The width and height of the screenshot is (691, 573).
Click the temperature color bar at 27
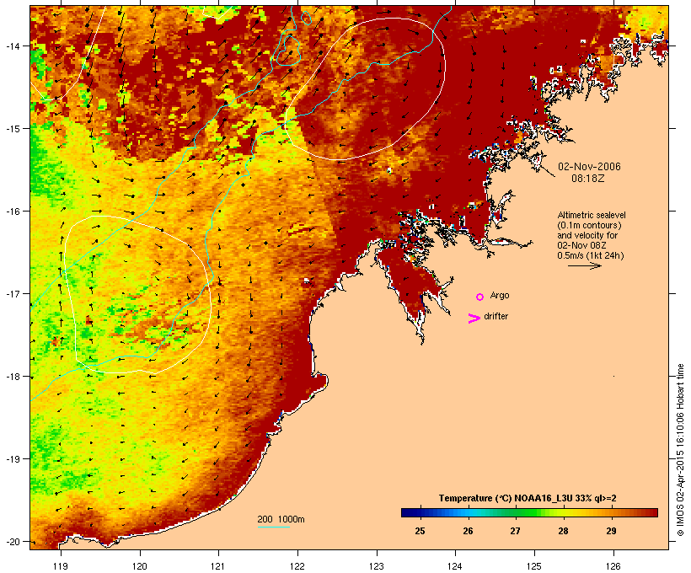click(x=515, y=512)
